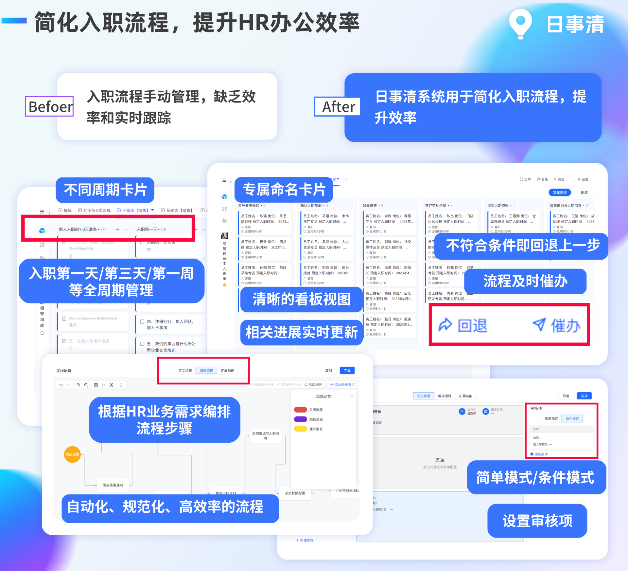The image size is (628, 571).
Task: Open 设置 gear settings
Action: pos(583,179)
